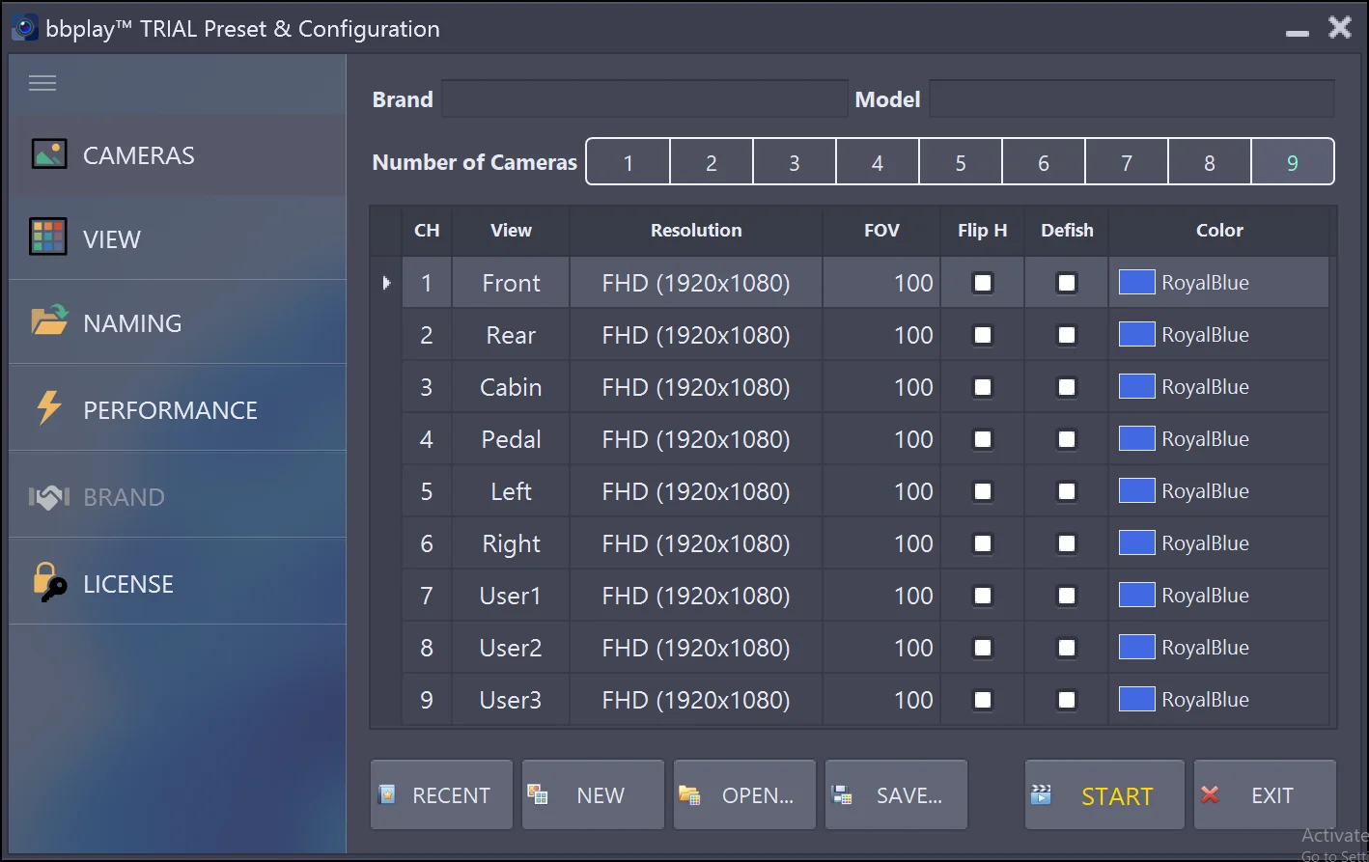This screenshot has width=1369, height=862.
Task: Click the floppy disk icon on SAVE
Action: 842,794
